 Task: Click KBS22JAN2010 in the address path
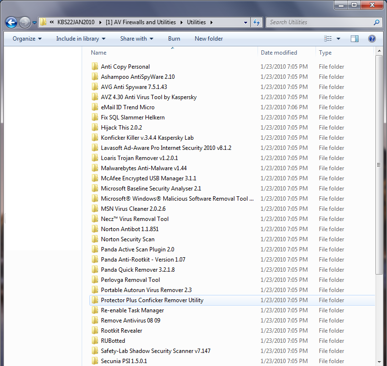point(76,22)
